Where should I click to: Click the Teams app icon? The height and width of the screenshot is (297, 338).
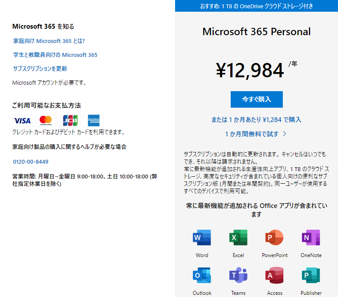pyautogui.click(x=238, y=275)
